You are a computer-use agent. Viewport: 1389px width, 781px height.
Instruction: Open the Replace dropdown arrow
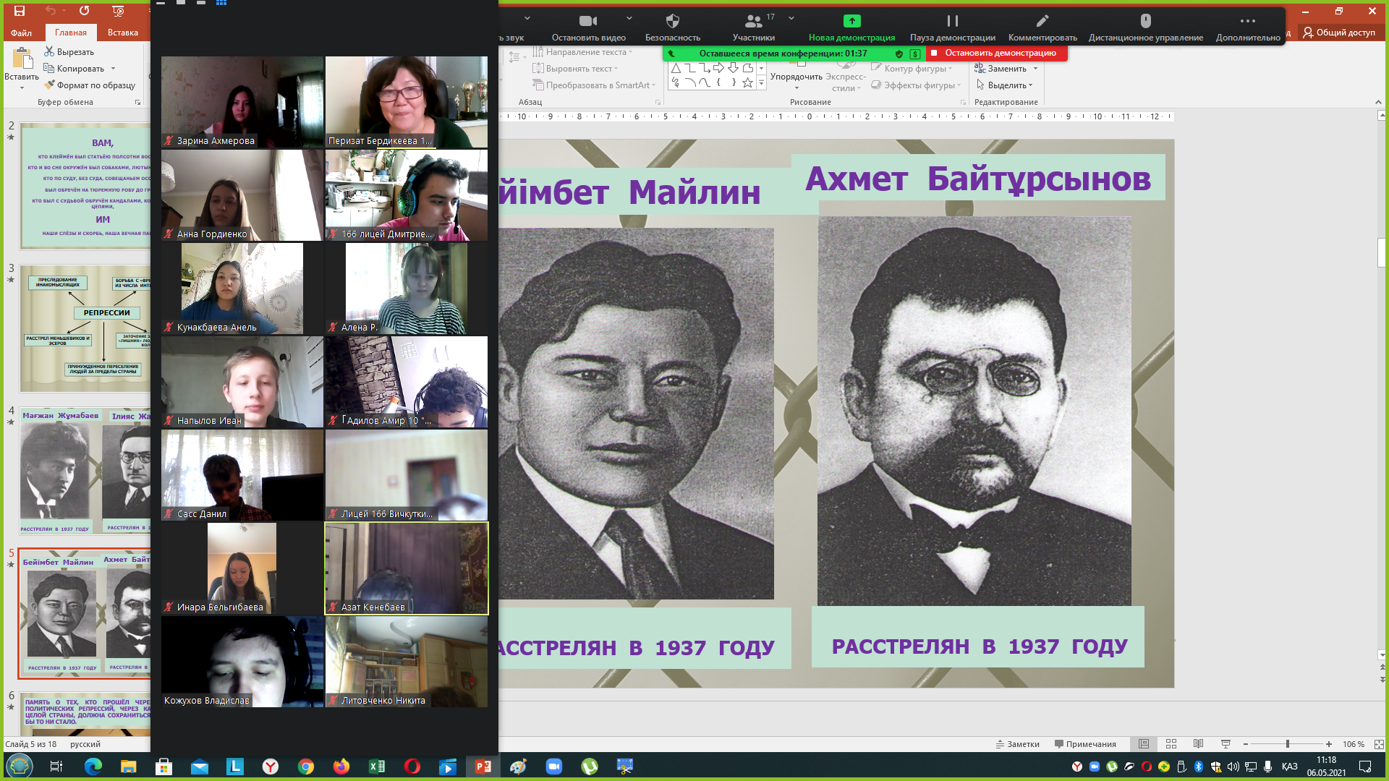click(x=1036, y=69)
